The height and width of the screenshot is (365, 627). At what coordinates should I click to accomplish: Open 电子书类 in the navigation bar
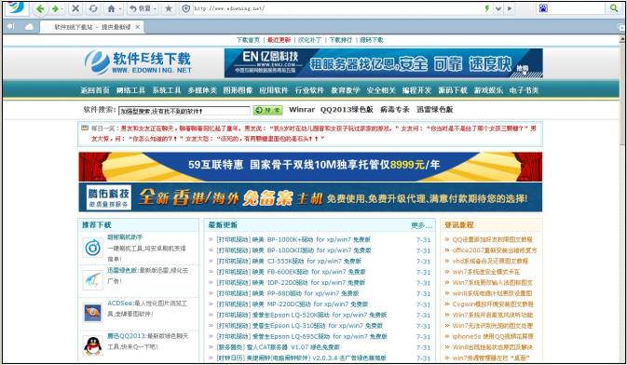click(524, 90)
